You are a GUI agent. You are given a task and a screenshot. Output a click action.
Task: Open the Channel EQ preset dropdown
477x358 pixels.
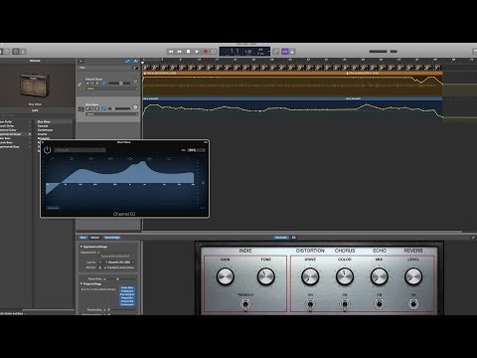pyautogui.click(x=79, y=150)
